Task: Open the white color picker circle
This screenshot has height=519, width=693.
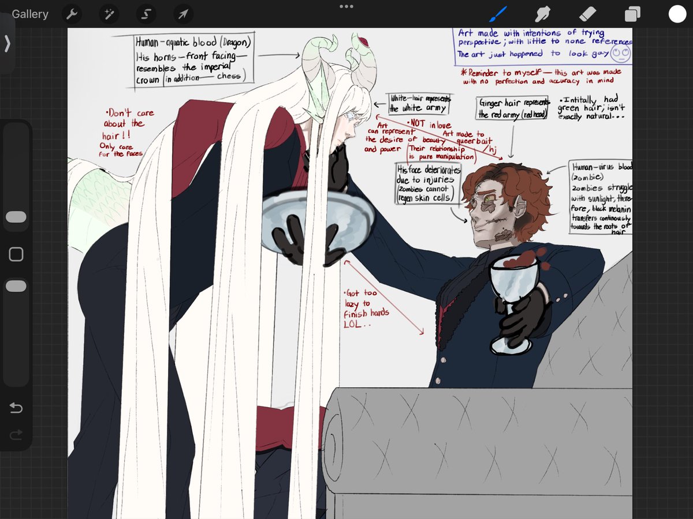Action: pyautogui.click(x=677, y=14)
